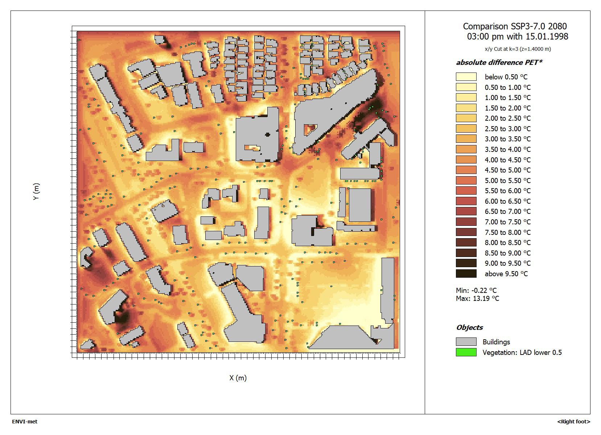Pick the '7.00 to 7.50 °C' color swatch
This screenshot has width=601, height=435.
(x=466, y=221)
